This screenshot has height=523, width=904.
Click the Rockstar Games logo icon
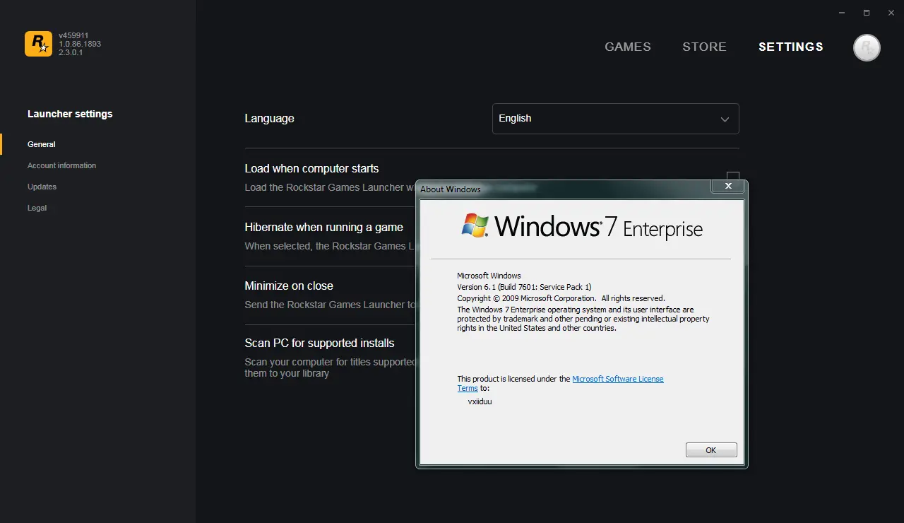(x=38, y=44)
